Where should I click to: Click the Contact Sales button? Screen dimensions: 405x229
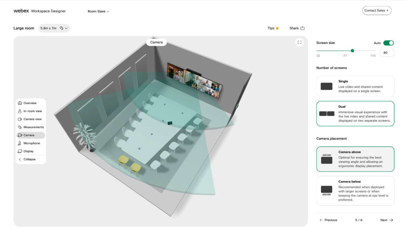click(377, 10)
